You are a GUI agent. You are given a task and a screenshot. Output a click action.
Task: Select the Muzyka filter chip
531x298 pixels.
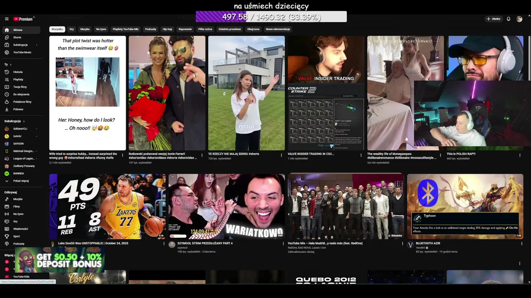[x=85, y=29]
